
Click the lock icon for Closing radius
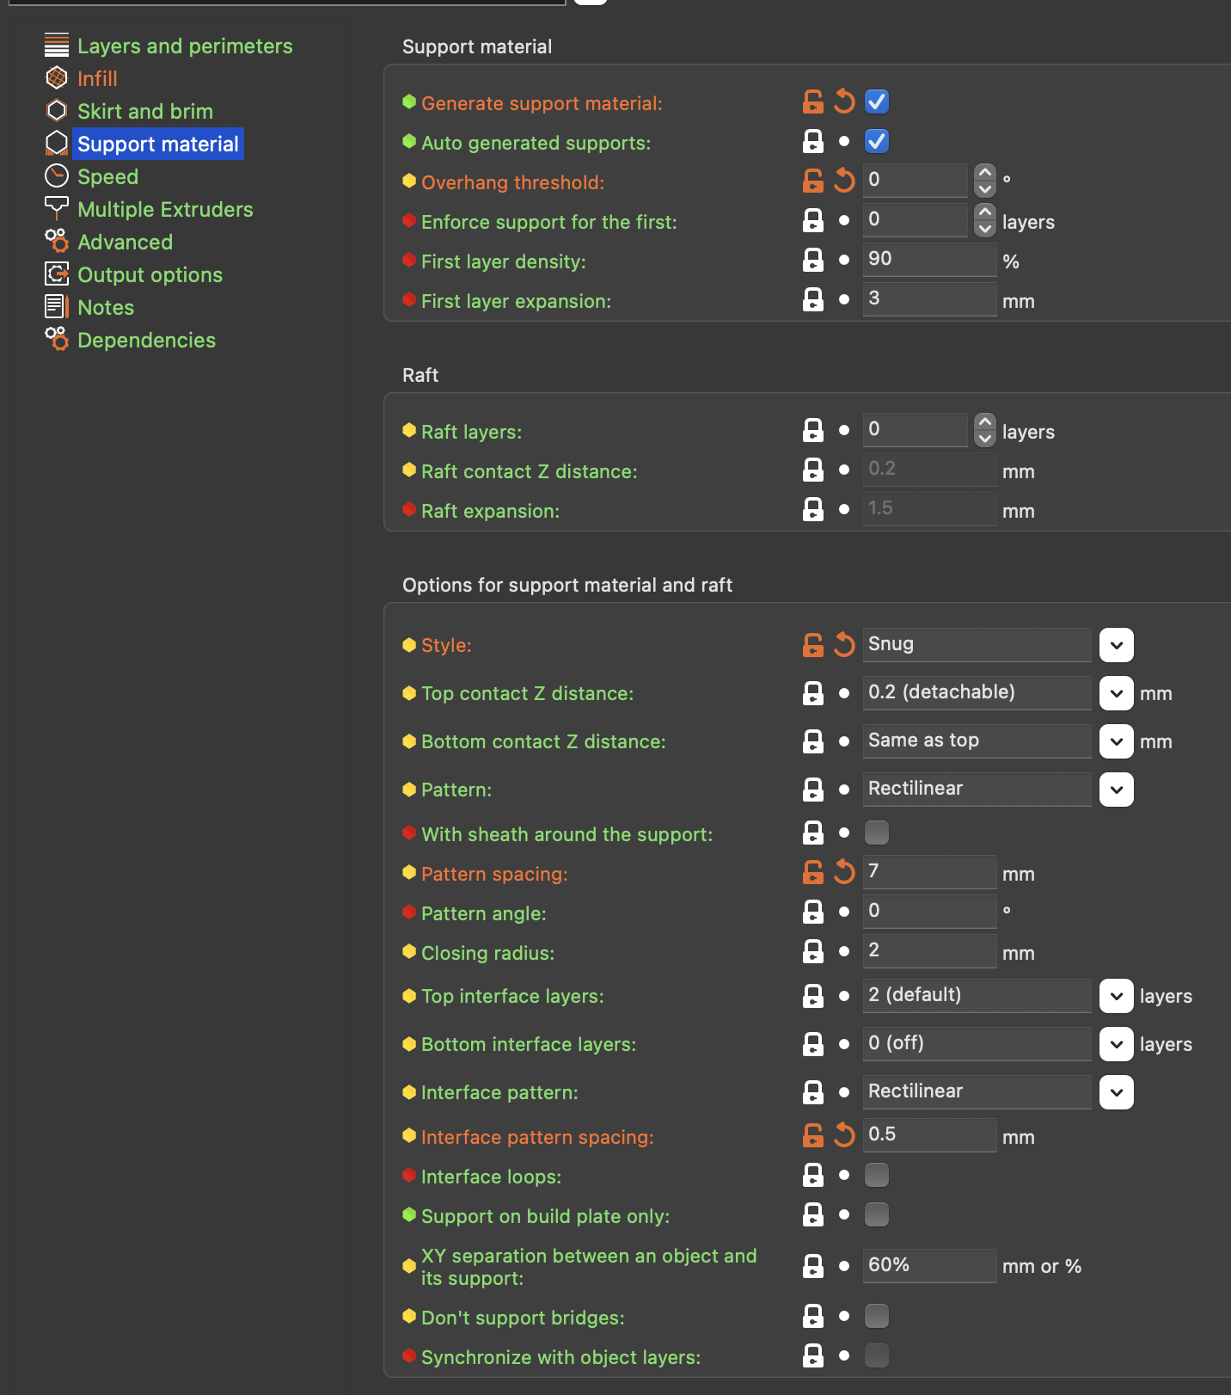point(812,952)
